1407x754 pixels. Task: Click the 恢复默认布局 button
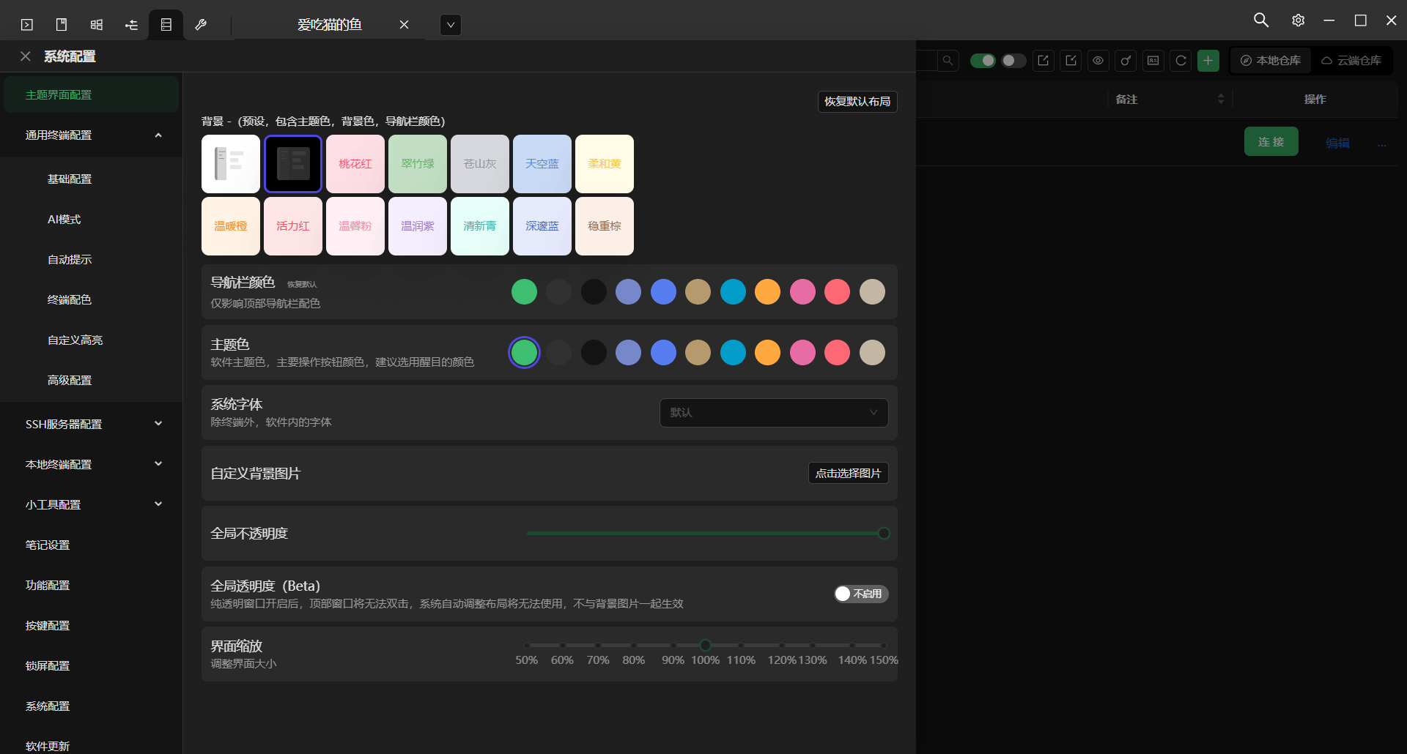[857, 102]
